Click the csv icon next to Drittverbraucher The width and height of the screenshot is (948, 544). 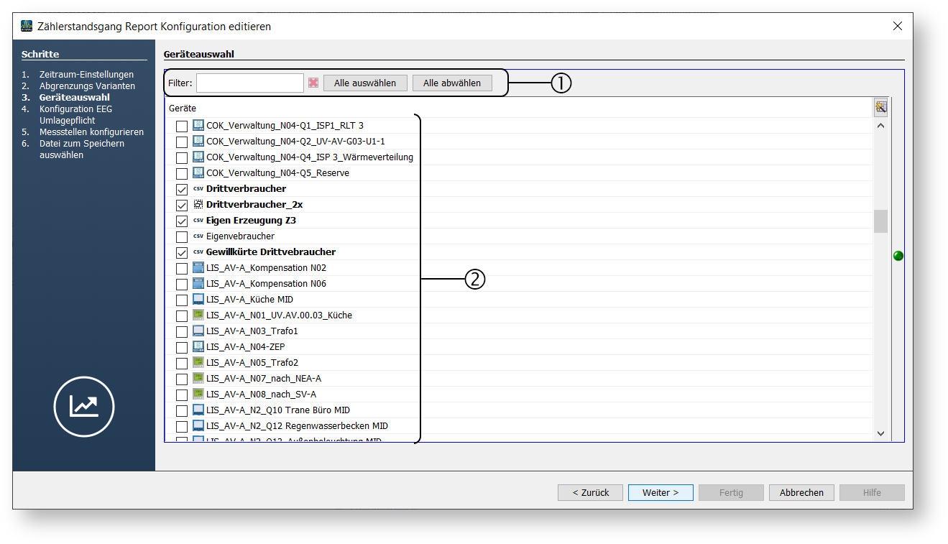198,189
